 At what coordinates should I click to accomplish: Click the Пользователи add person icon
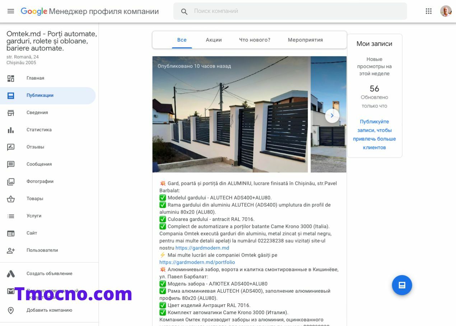11,250
